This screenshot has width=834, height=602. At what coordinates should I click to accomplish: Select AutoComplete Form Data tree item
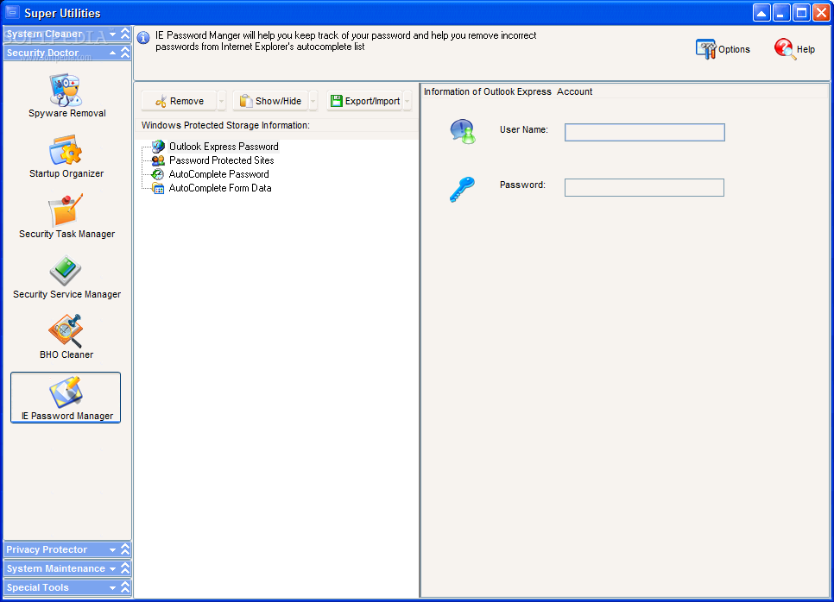219,187
